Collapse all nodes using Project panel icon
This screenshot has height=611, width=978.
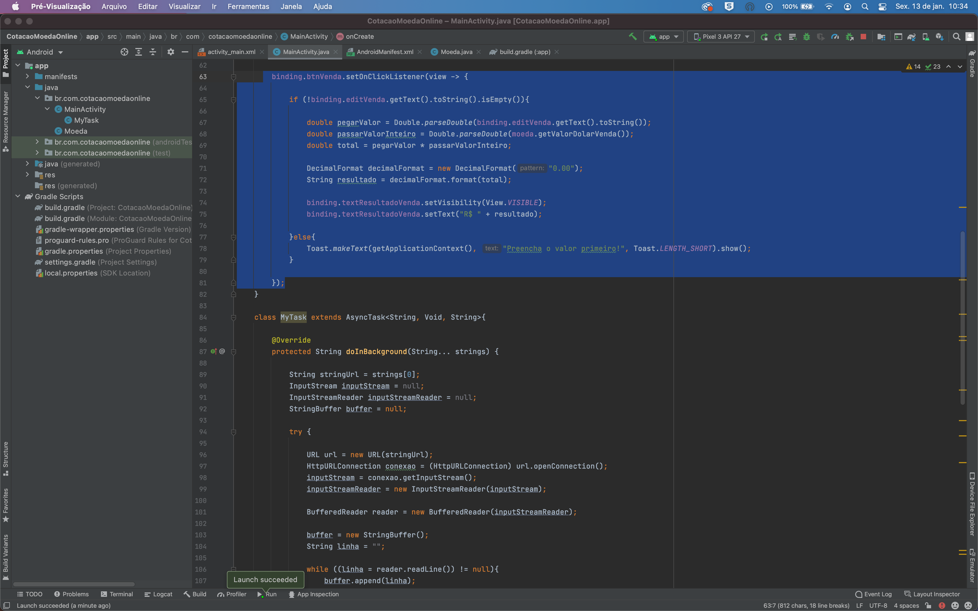tap(153, 52)
